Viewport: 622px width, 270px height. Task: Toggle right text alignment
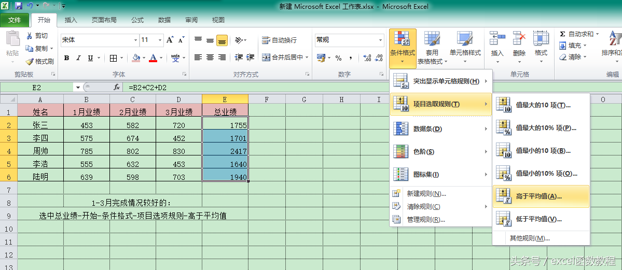point(222,58)
